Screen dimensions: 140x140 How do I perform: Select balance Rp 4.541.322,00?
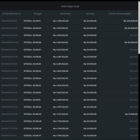pos(61,50)
